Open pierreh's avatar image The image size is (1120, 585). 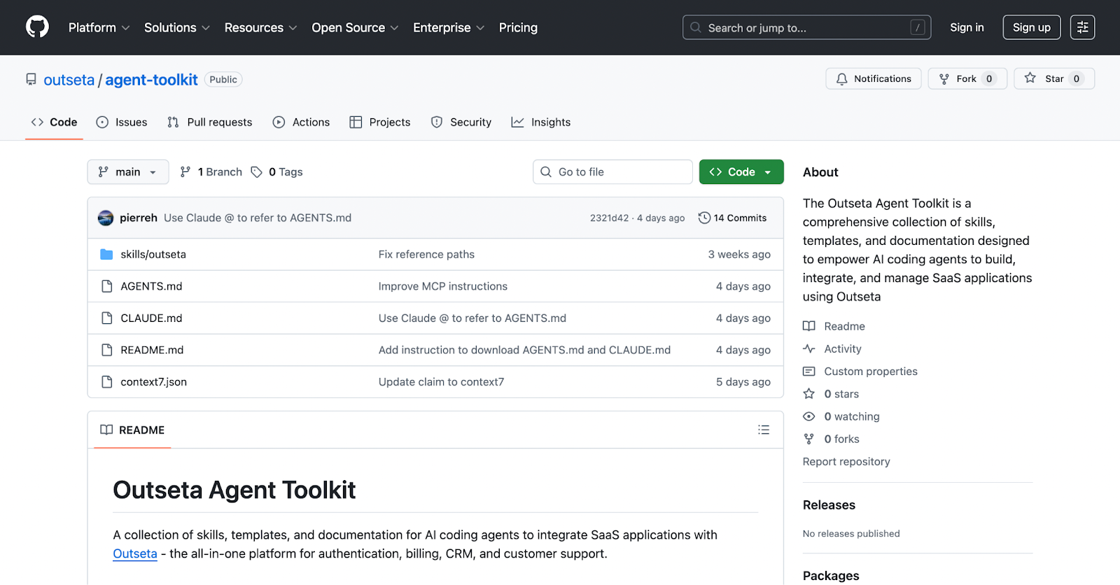(106, 218)
